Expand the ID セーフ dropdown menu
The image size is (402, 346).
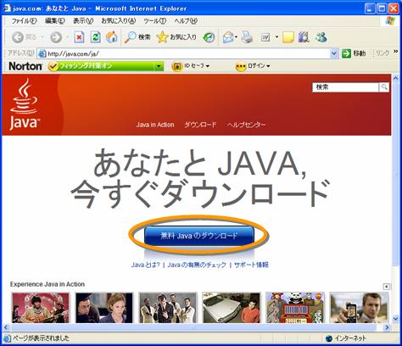click(208, 66)
